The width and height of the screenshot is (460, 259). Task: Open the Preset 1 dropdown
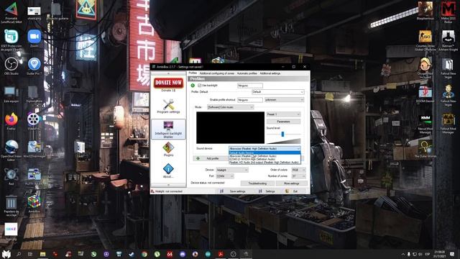283,114
